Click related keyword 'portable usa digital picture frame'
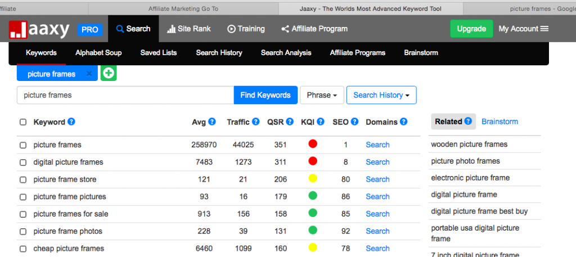The image size is (576, 257). point(475,233)
